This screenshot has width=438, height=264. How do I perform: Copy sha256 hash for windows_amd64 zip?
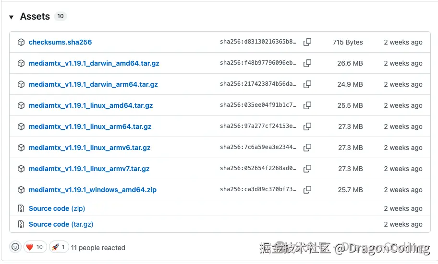point(307,190)
